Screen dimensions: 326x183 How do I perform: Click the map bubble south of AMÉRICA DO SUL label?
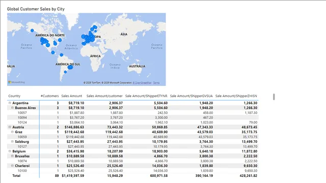click(x=65, y=72)
